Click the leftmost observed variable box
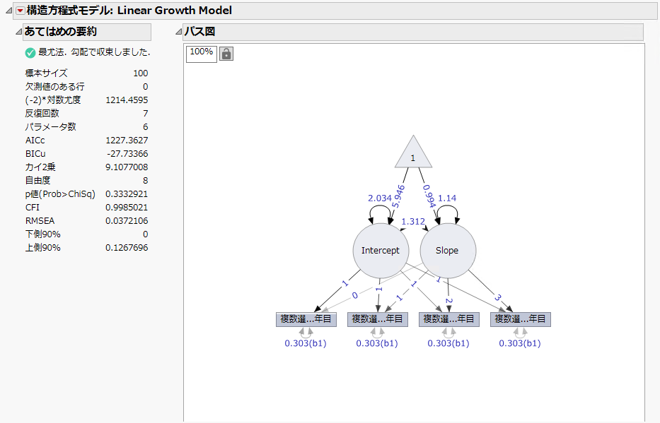Screen dimensions: 660x423 [x=306, y=318]
